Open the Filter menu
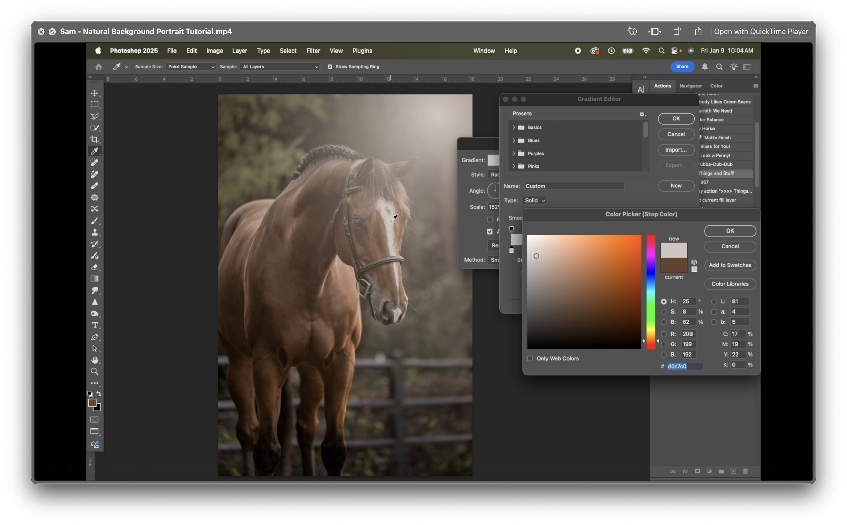Image resolution: width=847 pixels, height=525 pixels. 313,51
